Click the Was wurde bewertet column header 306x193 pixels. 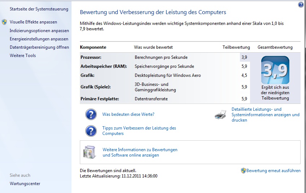[154, 47]
